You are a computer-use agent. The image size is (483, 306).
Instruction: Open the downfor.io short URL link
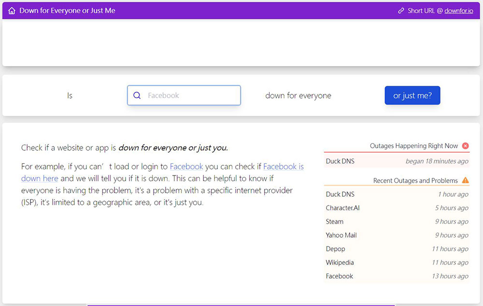[458, 11]
